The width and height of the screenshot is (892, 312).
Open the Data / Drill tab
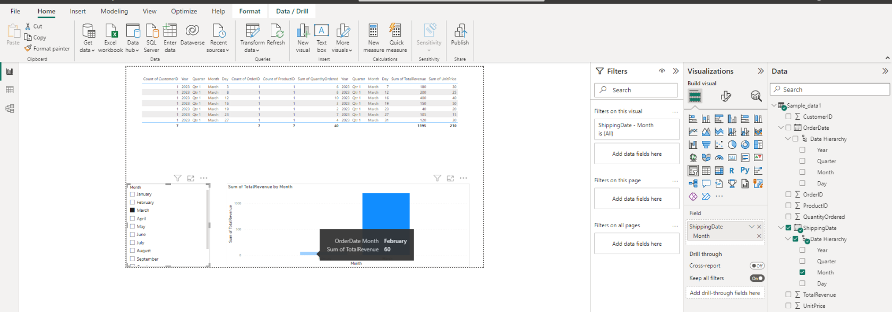click(292, 11)
